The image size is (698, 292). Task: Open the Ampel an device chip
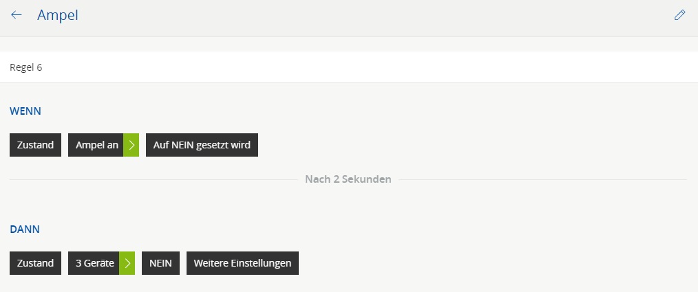point(96,145)
